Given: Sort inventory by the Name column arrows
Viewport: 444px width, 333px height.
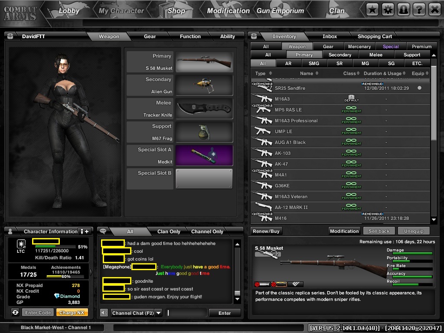Looking at the screenshot, I should click(x=317, y=73).
